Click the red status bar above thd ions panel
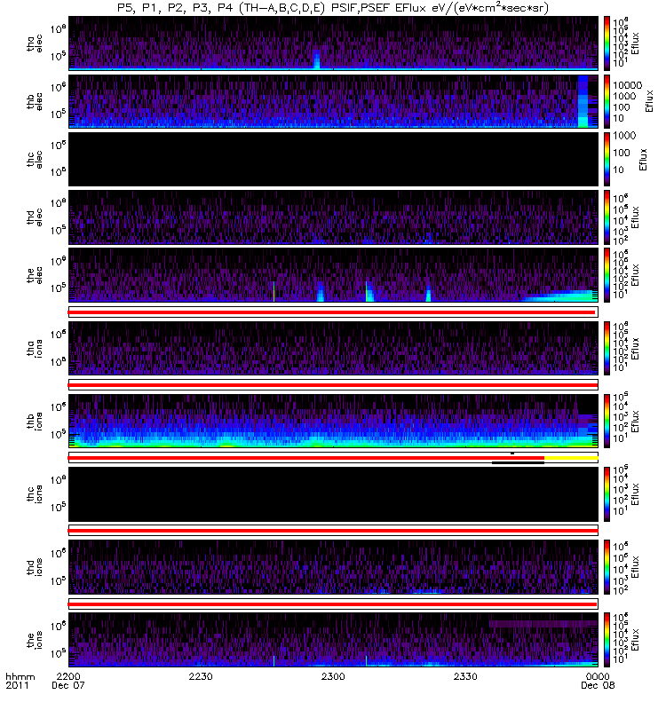Image resolution: width=666 pixels, height=710 pixels. point(334,531)
